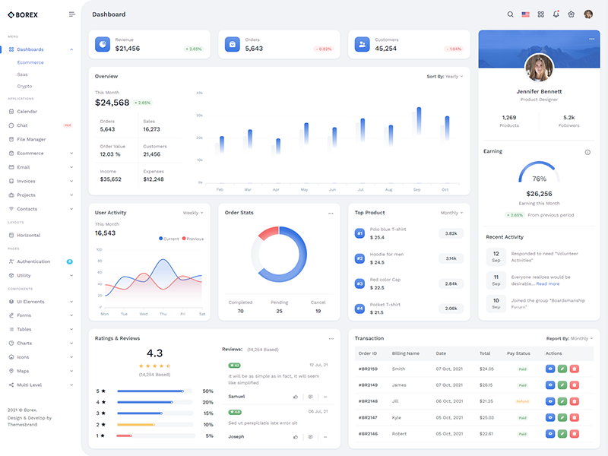This screenshot has width=608, height=456.
Task: Toggle the Current series in chart legend
Action: point(169,239)
